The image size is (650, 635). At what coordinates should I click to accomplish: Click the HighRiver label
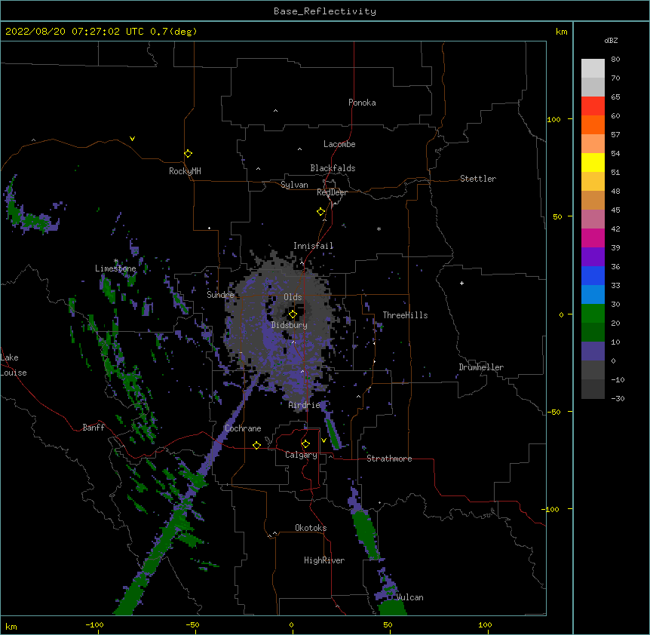tap(324, 560)
